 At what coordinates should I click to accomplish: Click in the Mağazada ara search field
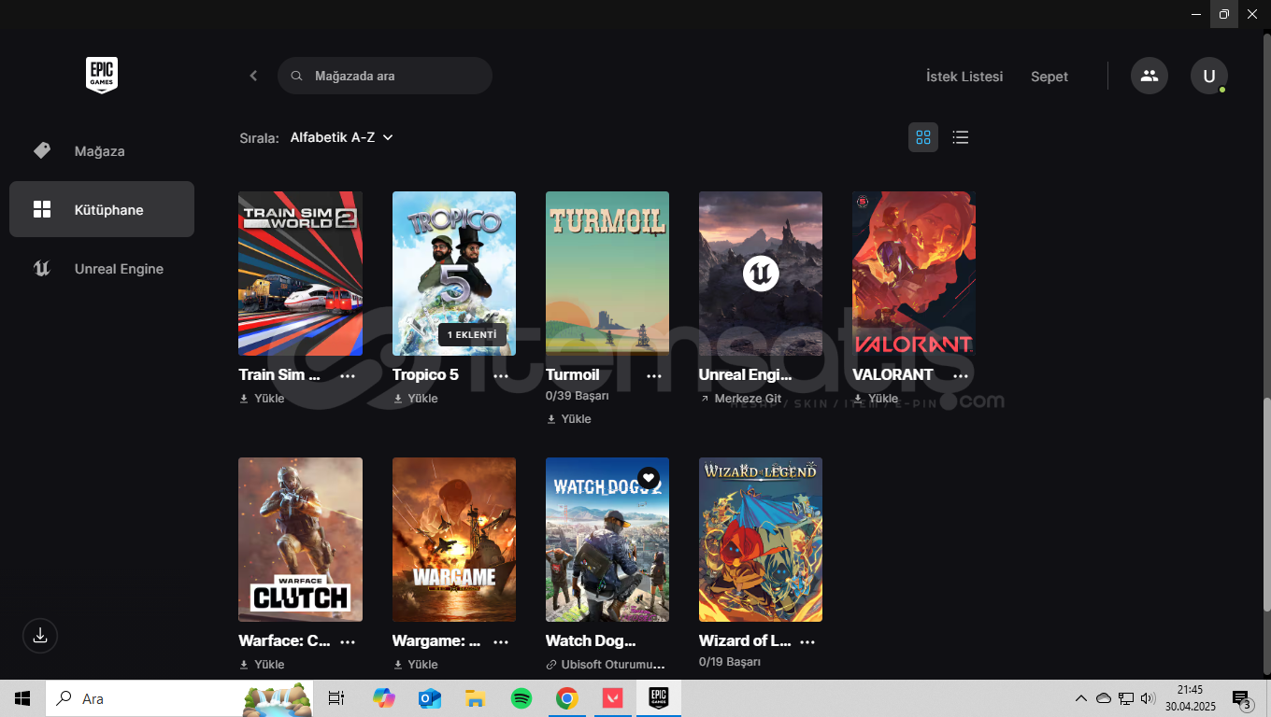click(393, 76)
